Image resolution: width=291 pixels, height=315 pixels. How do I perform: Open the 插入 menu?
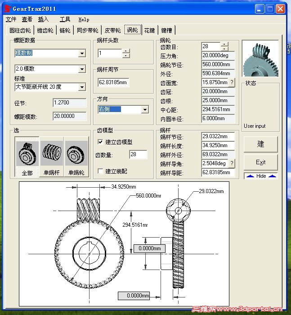43,19
